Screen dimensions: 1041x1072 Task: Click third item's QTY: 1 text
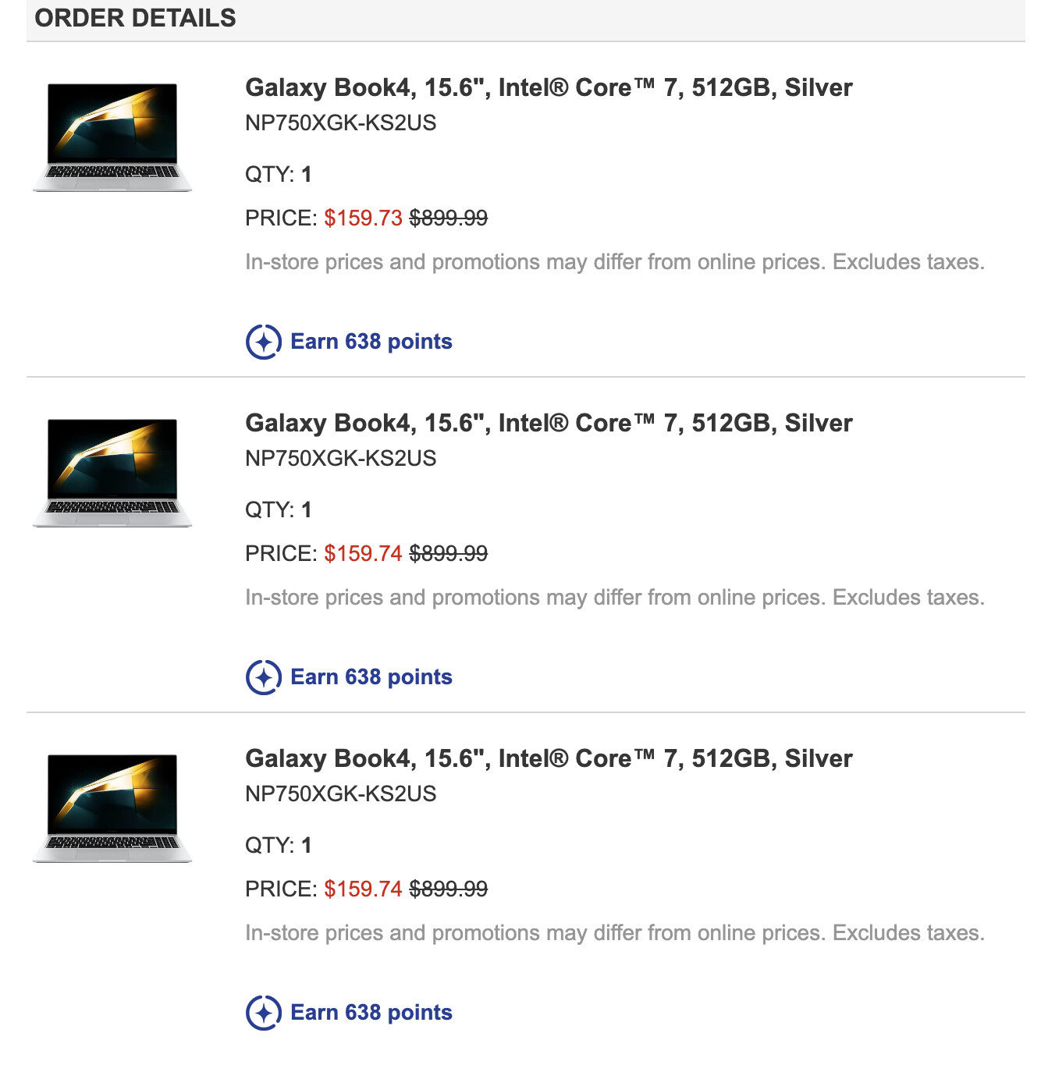tap(279, 845)
